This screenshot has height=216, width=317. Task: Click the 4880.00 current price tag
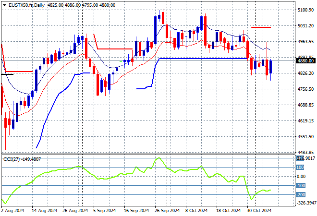[x=305, y=61]
